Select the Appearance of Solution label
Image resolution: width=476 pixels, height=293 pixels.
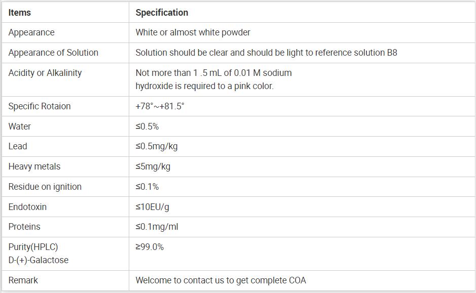53,53
